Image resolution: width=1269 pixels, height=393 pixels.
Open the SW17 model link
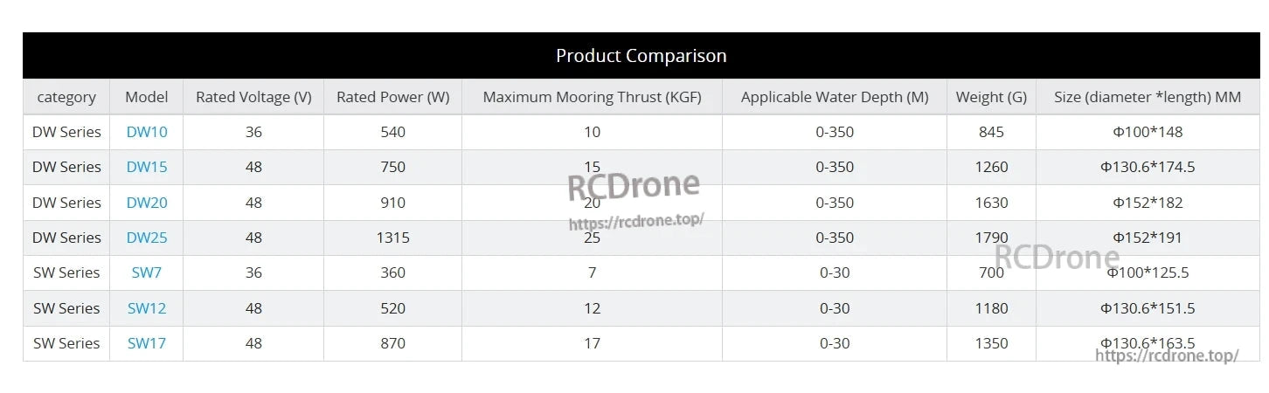[147, 343]
